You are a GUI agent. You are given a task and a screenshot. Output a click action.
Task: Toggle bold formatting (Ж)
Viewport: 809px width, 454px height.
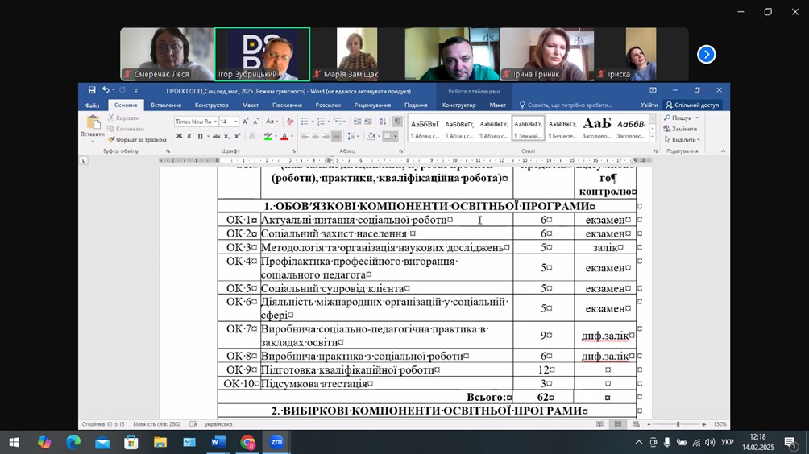(179, 137)
